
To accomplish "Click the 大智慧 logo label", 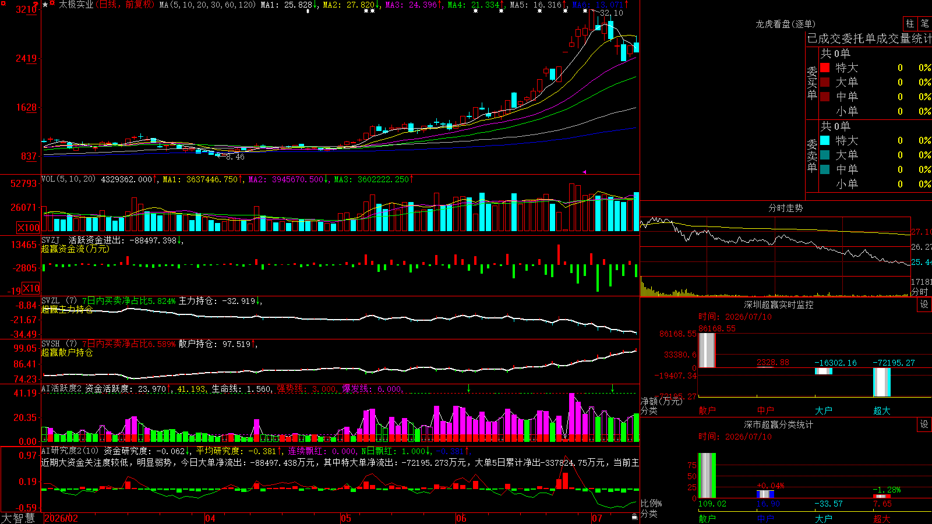I will point(18,518).
